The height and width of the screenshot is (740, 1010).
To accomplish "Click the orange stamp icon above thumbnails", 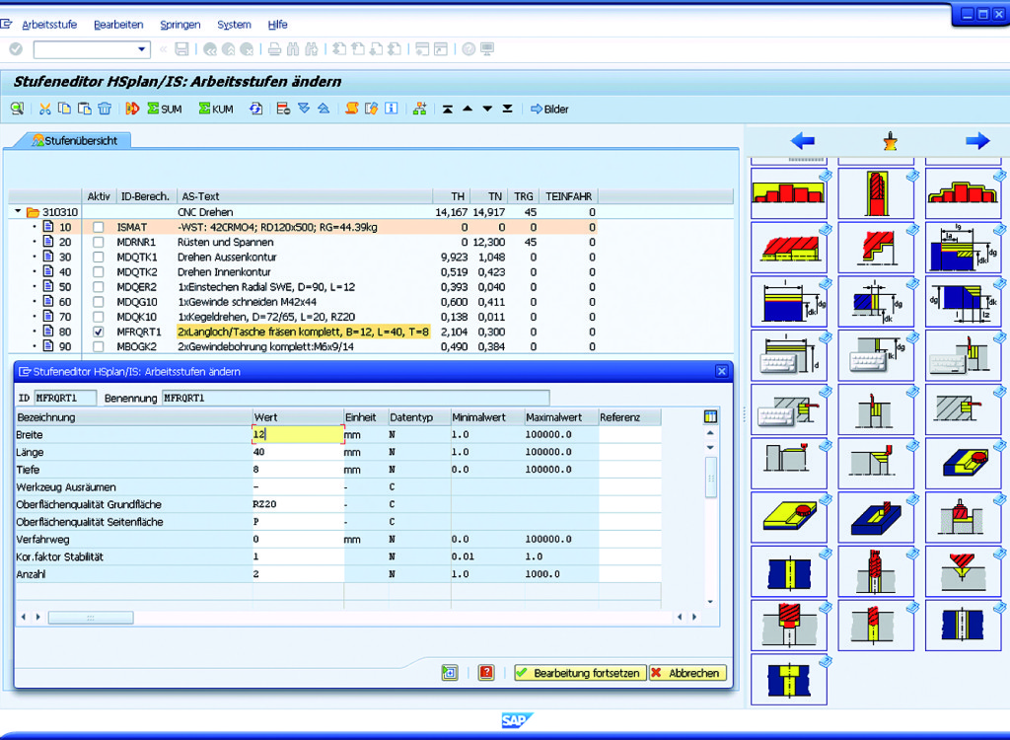I will 891,140.
